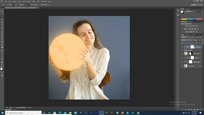
Task: Open the layer Opacity dropdown arrow
Action: coord(202,40)
